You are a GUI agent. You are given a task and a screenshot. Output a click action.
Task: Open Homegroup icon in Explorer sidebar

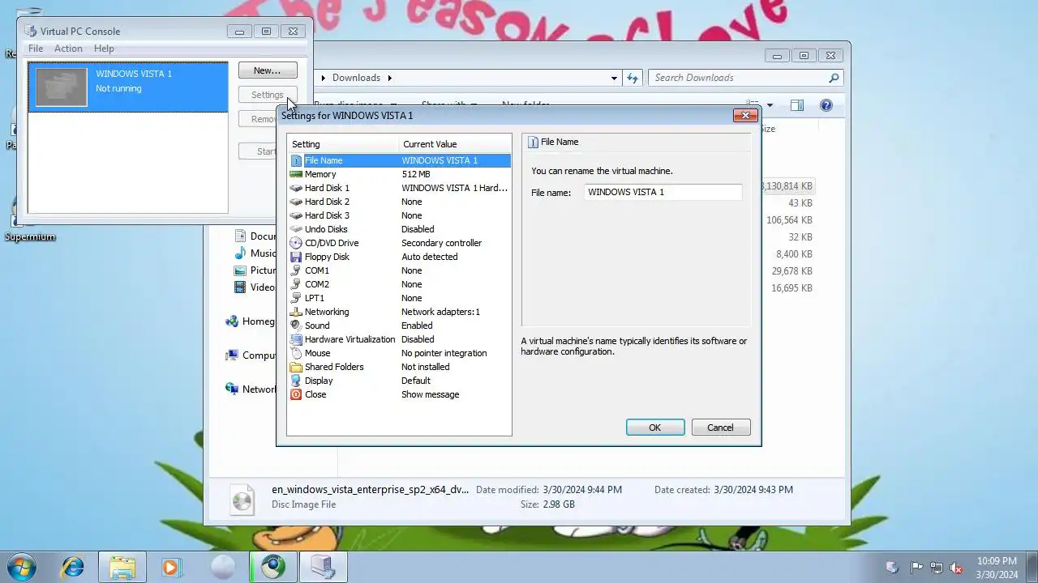pos(232,321)
